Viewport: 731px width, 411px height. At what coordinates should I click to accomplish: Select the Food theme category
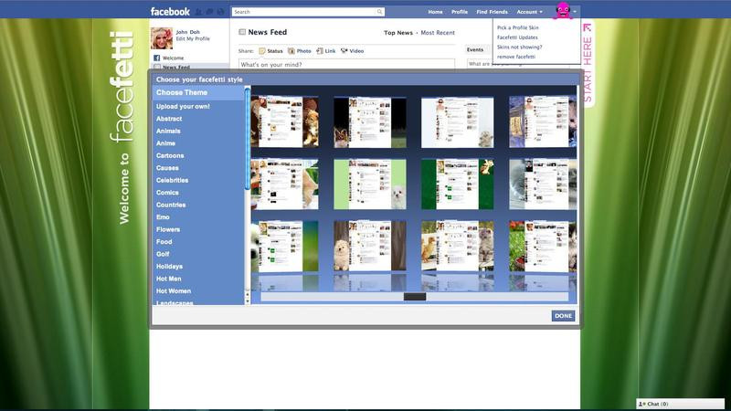[164, 242]
